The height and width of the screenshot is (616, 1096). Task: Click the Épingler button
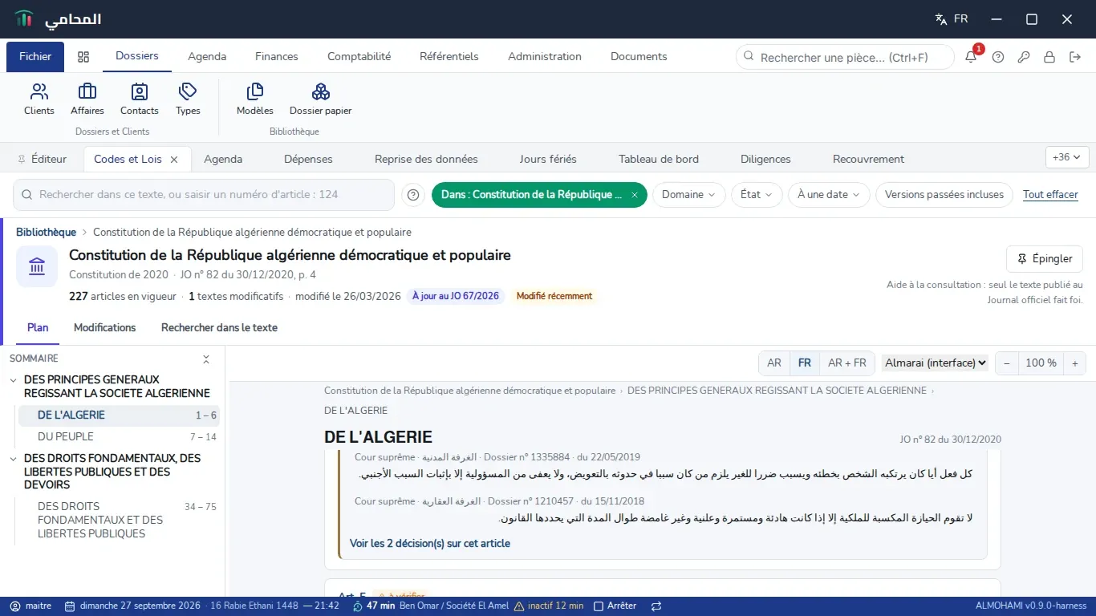1045,259
